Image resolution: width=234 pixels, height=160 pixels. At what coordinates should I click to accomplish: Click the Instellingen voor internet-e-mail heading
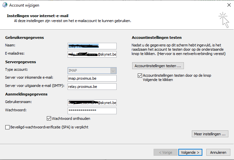(38, 16)
